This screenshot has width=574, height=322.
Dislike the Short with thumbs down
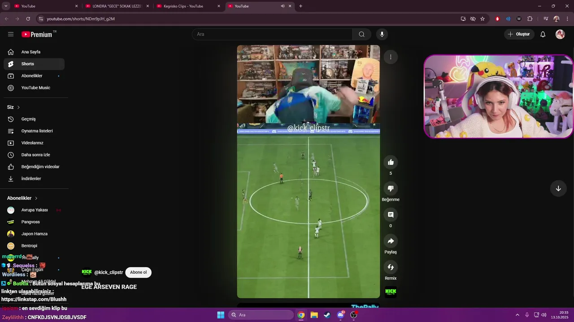click(x=391, y=189)
